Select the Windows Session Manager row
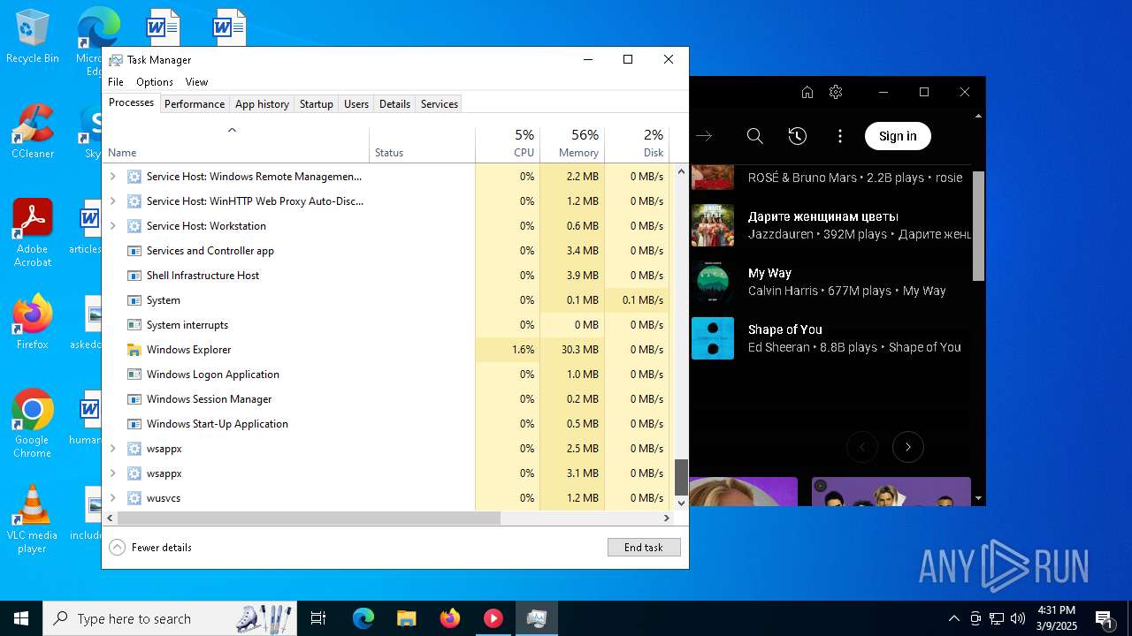The height and width of the screenshot is (636, 1132). [x=386, y=399]
